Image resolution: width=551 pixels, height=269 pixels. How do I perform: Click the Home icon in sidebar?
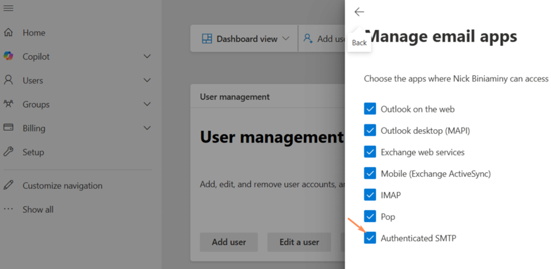pyautogui.click(x=8, y=33)
